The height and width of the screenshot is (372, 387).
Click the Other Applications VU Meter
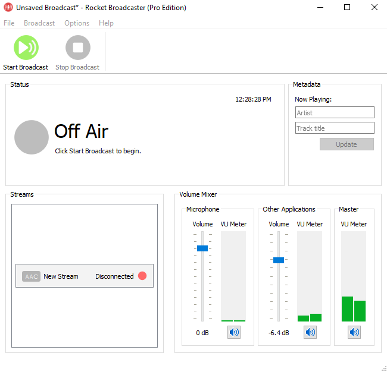[310, 276]
